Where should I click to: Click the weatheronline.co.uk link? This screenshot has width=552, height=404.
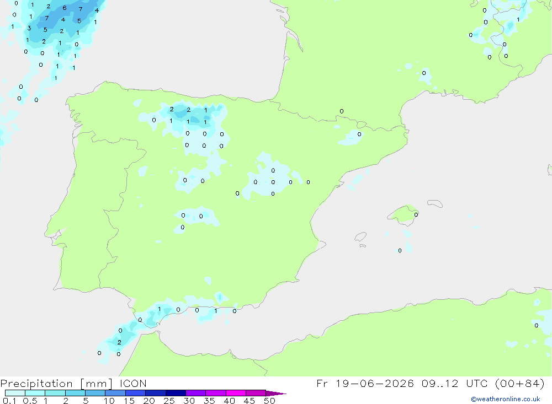[x=506, y=399]
